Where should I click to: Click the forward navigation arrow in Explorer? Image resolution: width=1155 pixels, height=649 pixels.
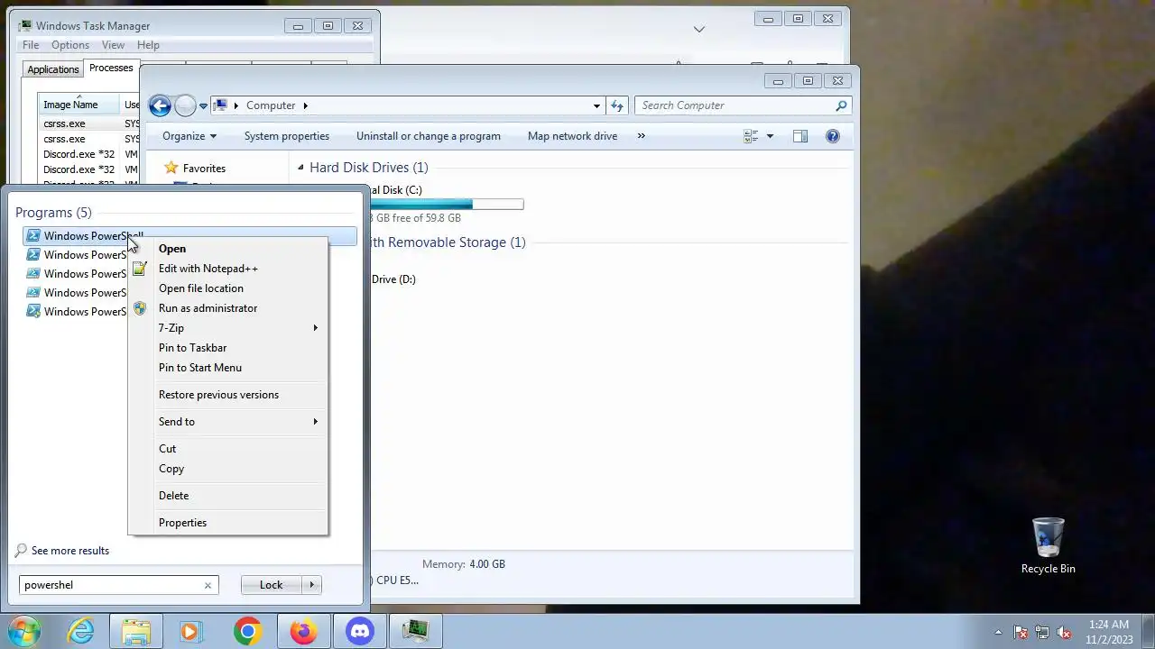point(185,105)
